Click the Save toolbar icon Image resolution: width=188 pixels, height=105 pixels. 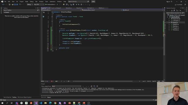pyautogui.click(x=15, y=5)
